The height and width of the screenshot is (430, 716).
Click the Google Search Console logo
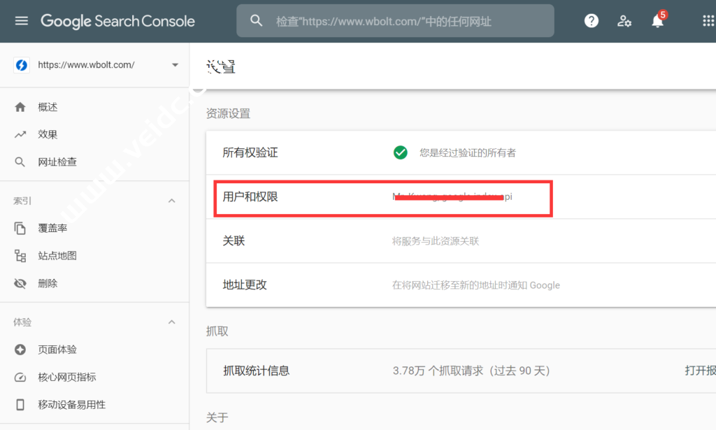pyautogui.click(x=117, y=21)
